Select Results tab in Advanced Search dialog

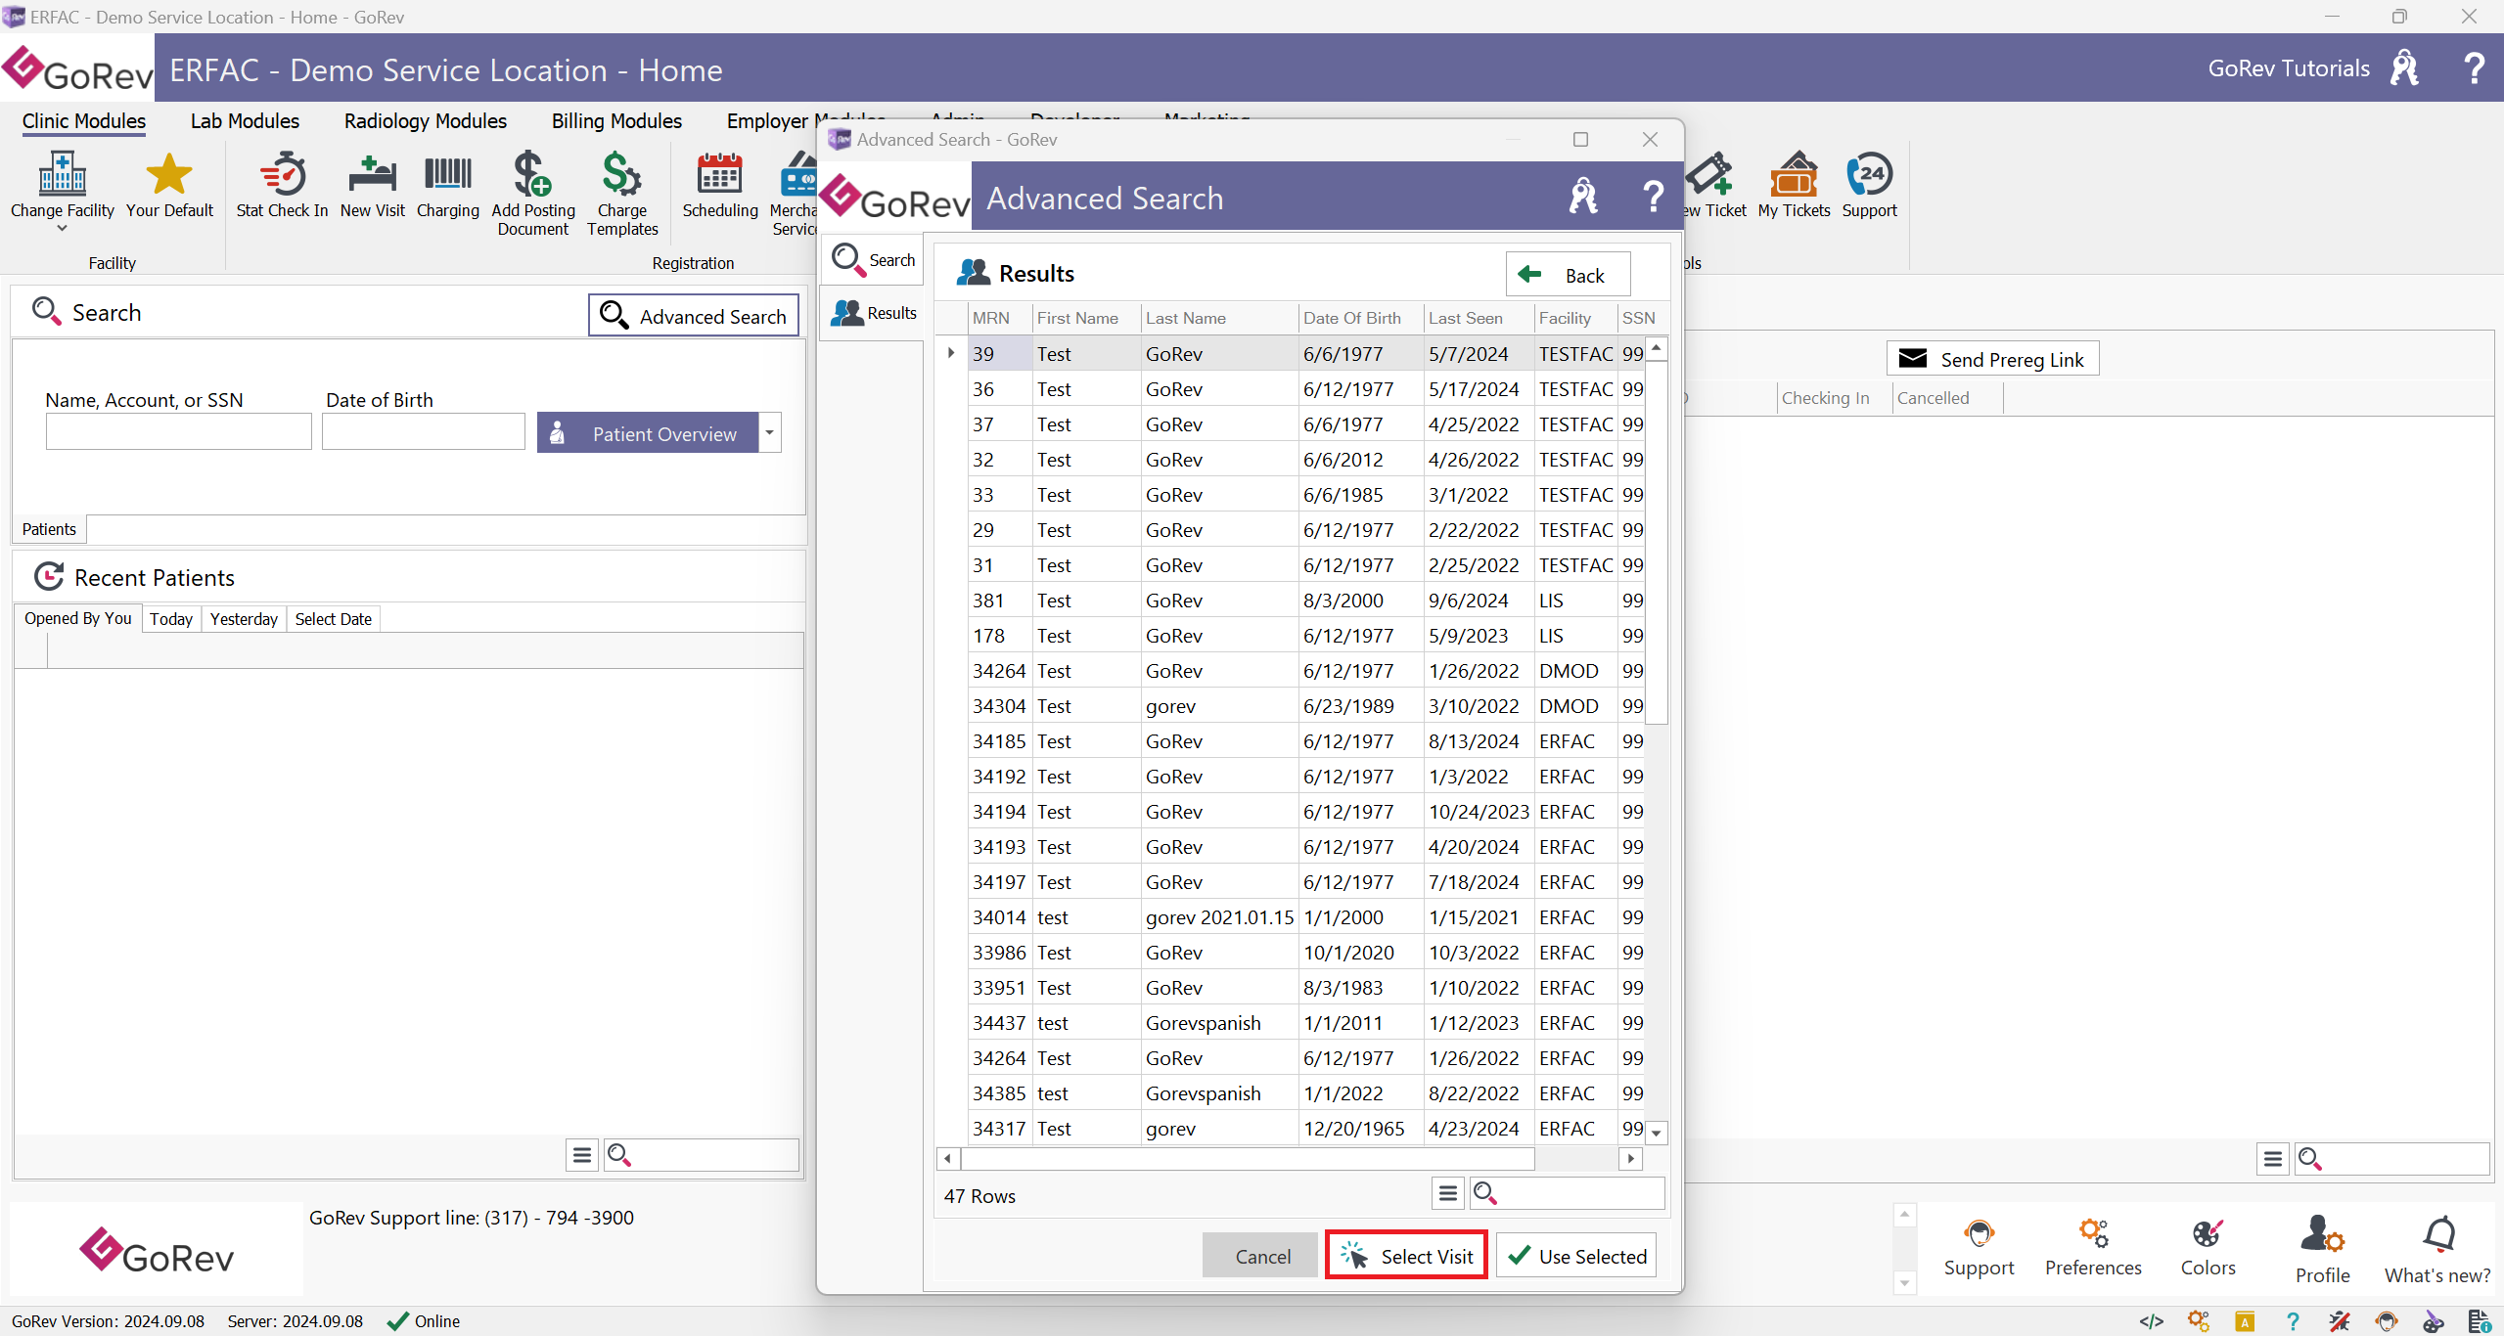(872, 313)
